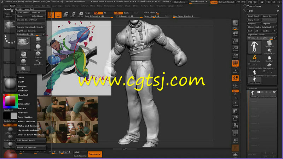The height and width of the screenshot is (159, 283).
Task: Click the right-shelf Rotate view icon
Action: pyautogui.click(x=235, y=125)
